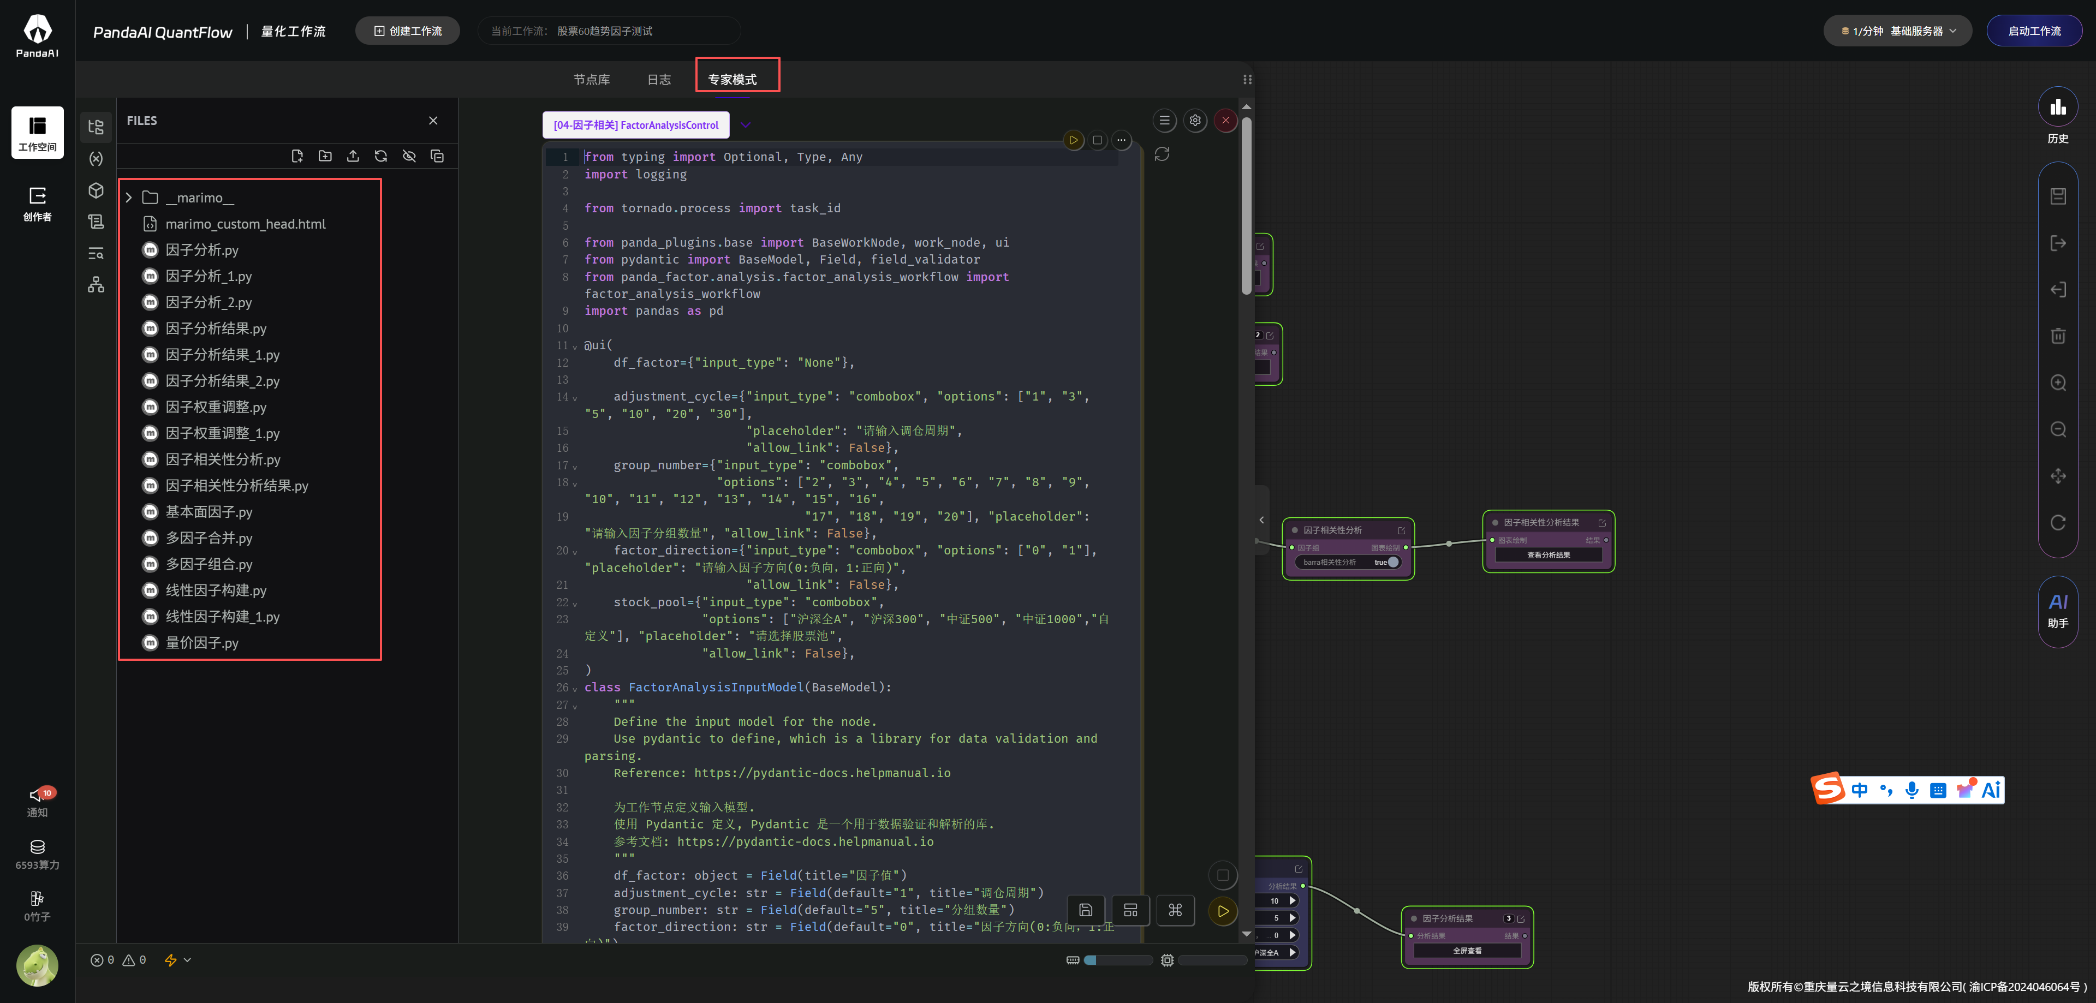Open the file explorer panel icon

coord(96,127)
